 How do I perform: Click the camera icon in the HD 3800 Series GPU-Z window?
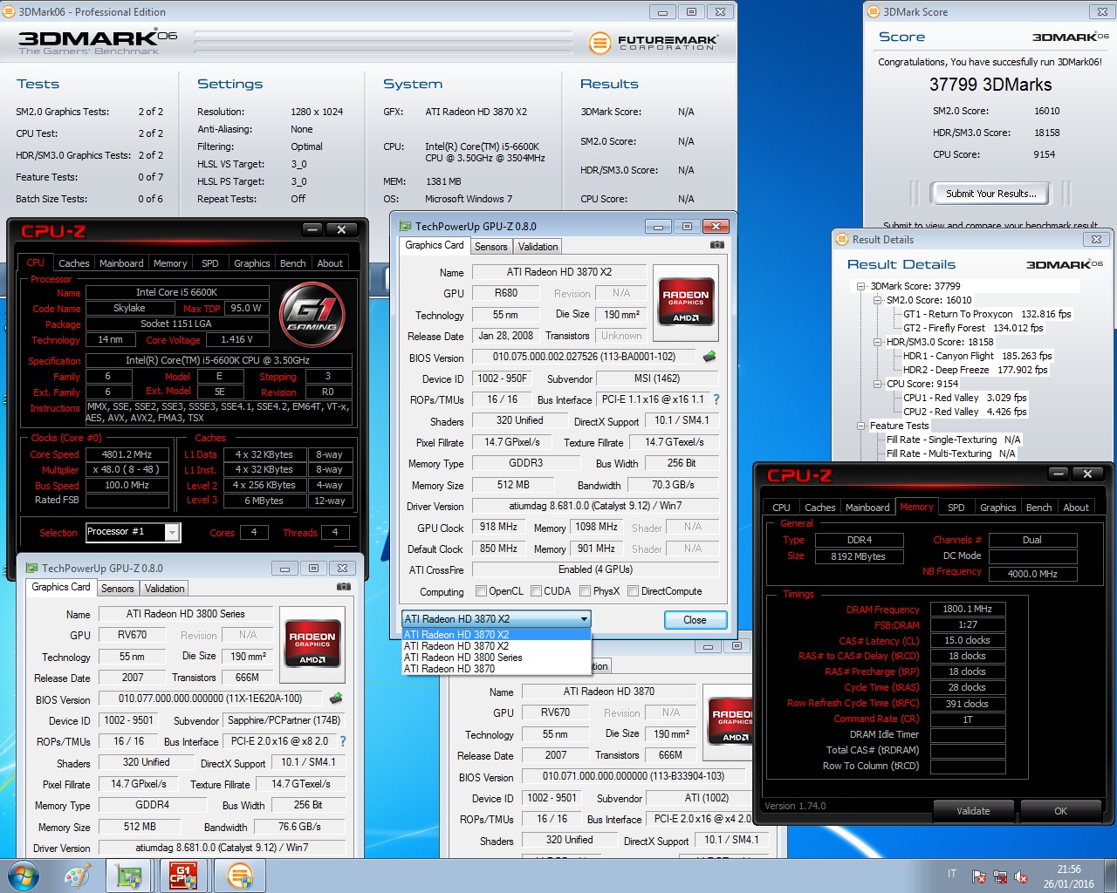coord(344,587)
